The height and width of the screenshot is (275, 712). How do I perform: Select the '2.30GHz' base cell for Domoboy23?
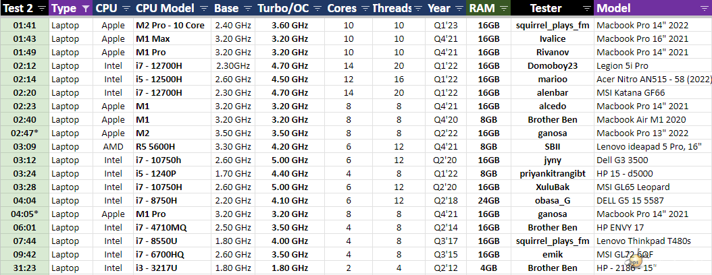click(233, 65)
